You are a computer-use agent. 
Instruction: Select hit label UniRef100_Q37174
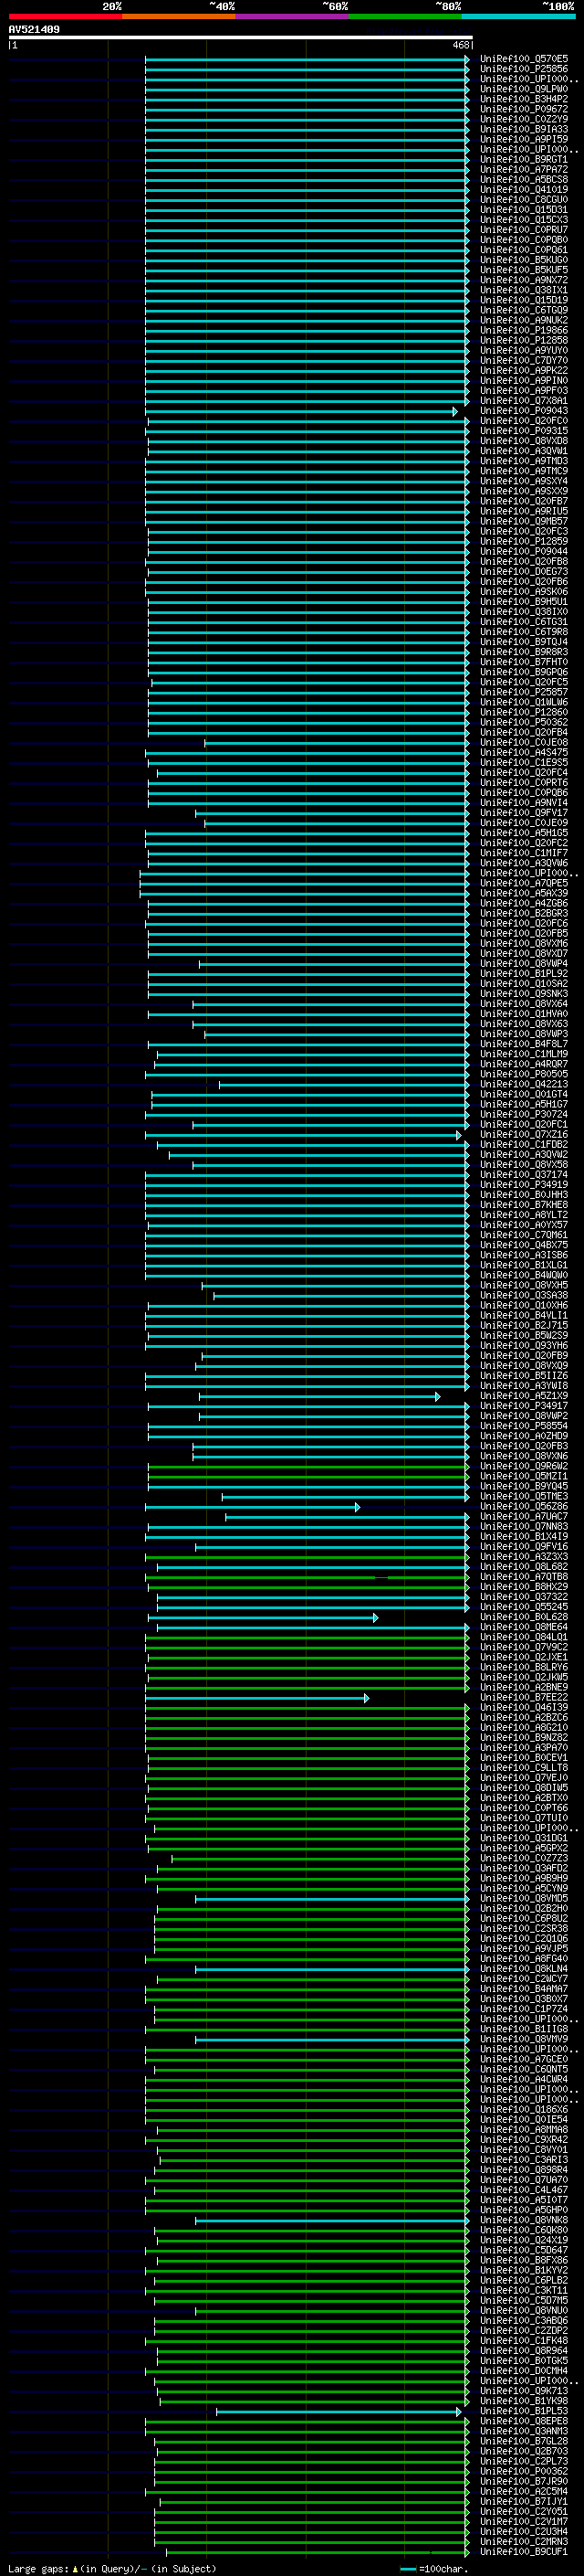(x=524, y=1175)
